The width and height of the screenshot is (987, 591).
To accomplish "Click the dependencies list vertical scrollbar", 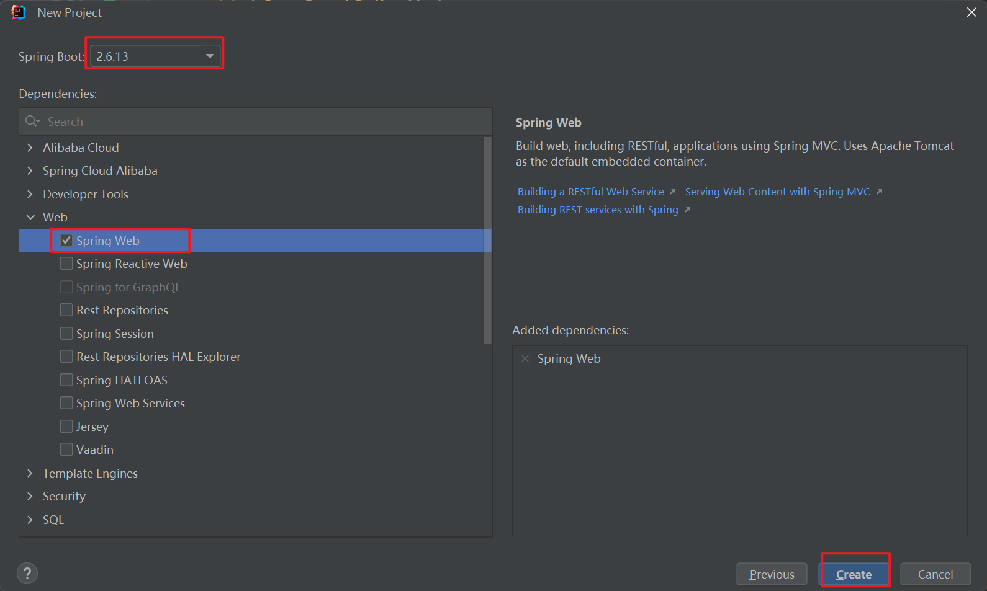I will pos(488,241).
